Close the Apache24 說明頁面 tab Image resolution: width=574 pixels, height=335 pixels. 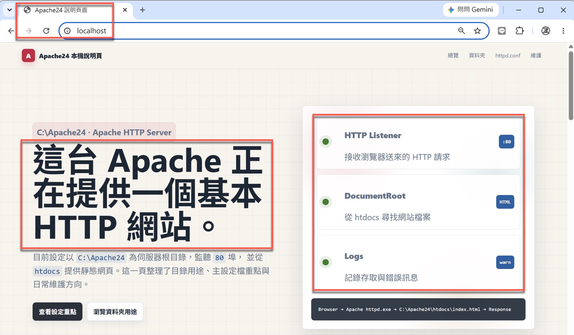click(x=125, y=10)
